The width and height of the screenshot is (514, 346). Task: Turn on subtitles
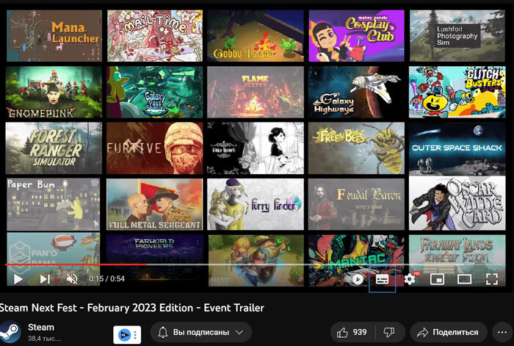pos(383,279)
